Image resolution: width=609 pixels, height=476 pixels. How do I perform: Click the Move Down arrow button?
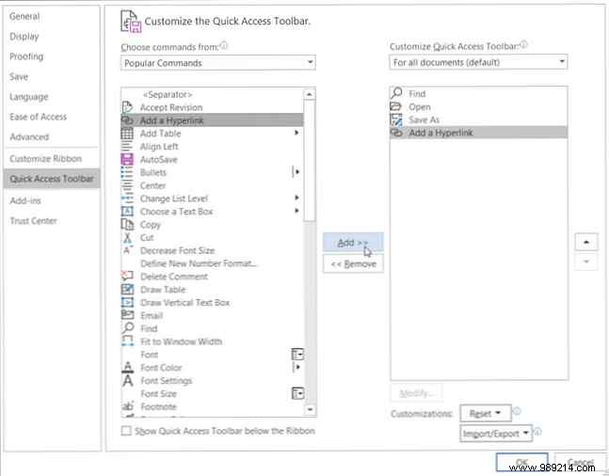[x=586, y=262]
